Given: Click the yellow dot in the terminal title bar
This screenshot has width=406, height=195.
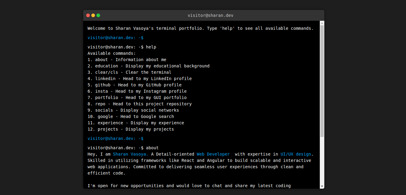Looking at the screenshot, I should pyautogui.click(x=93, y=15).
